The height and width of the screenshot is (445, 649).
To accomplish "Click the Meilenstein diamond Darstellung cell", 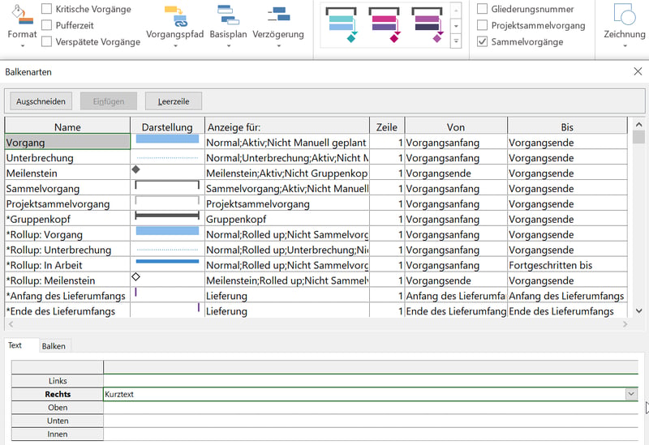I will pos(167,173).
